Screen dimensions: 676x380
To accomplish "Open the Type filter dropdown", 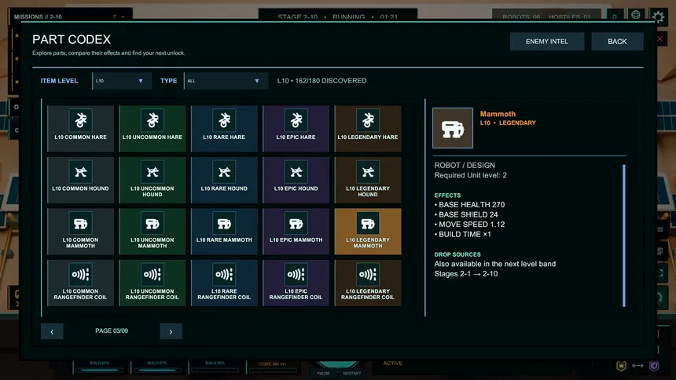I will coord(226,81).
